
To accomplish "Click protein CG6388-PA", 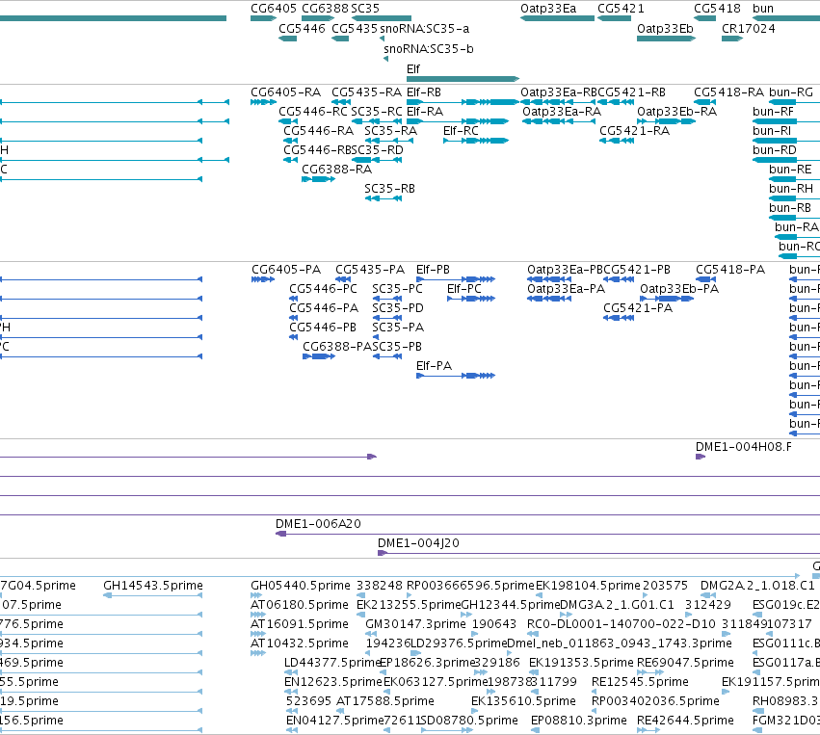I will click(x=319, y=356).
